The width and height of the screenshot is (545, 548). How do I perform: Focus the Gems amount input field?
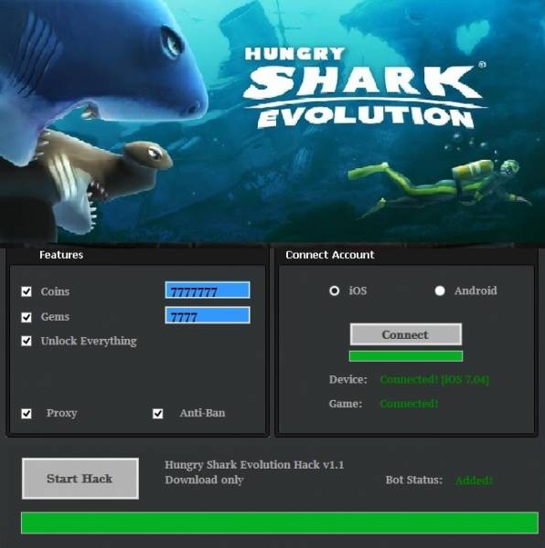pyautogui.click(x=208, y=315)
